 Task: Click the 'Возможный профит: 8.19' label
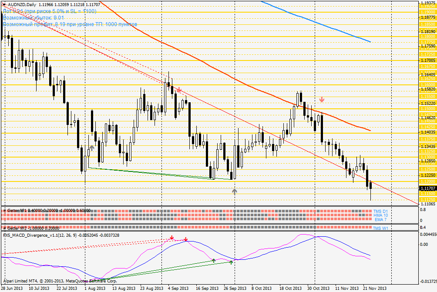[70, 24]
